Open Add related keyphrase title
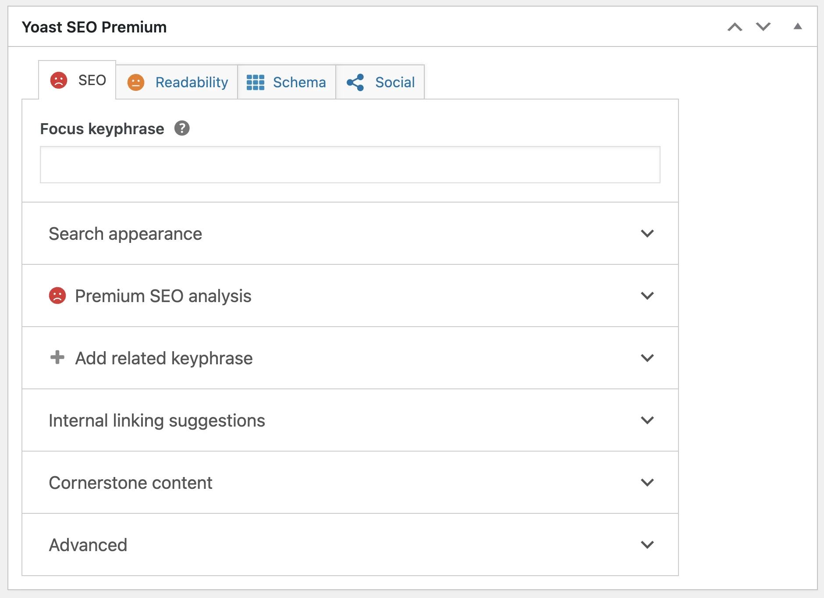 click(x=164, y=359)
